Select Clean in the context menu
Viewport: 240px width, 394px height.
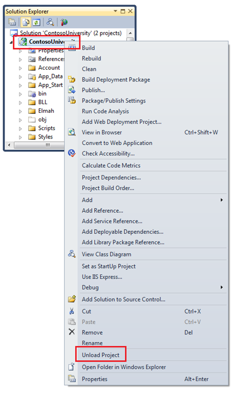pyautogui.click(x=89, y=69)
